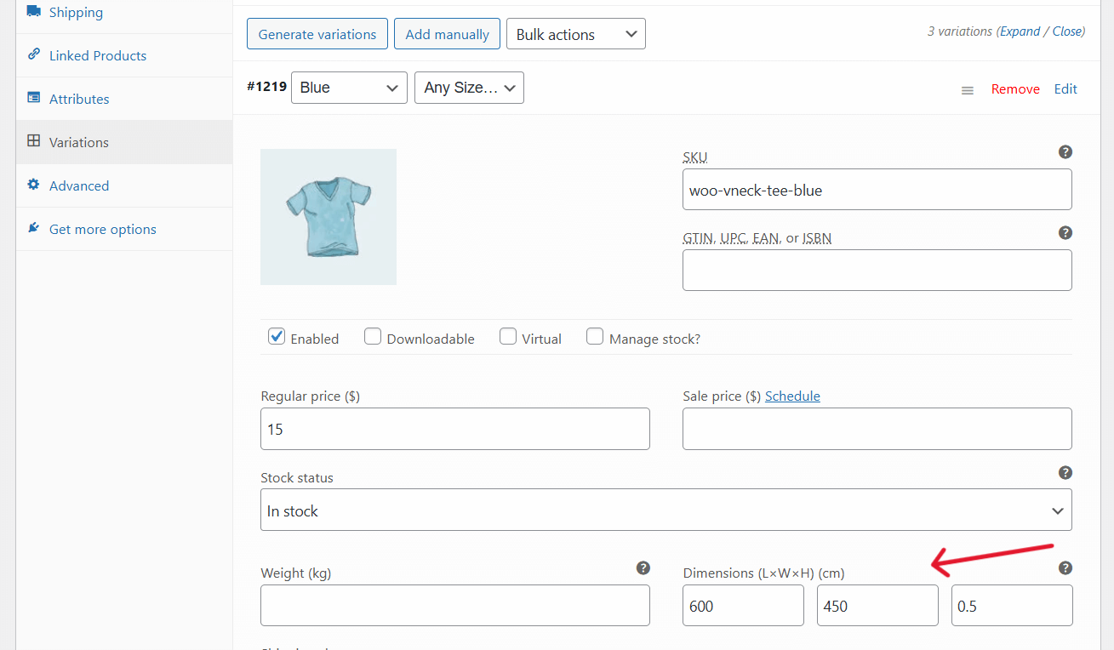This screenshot has width=1114, height=650.
Task: Check the Manage stock option
Action: [595, 336]
